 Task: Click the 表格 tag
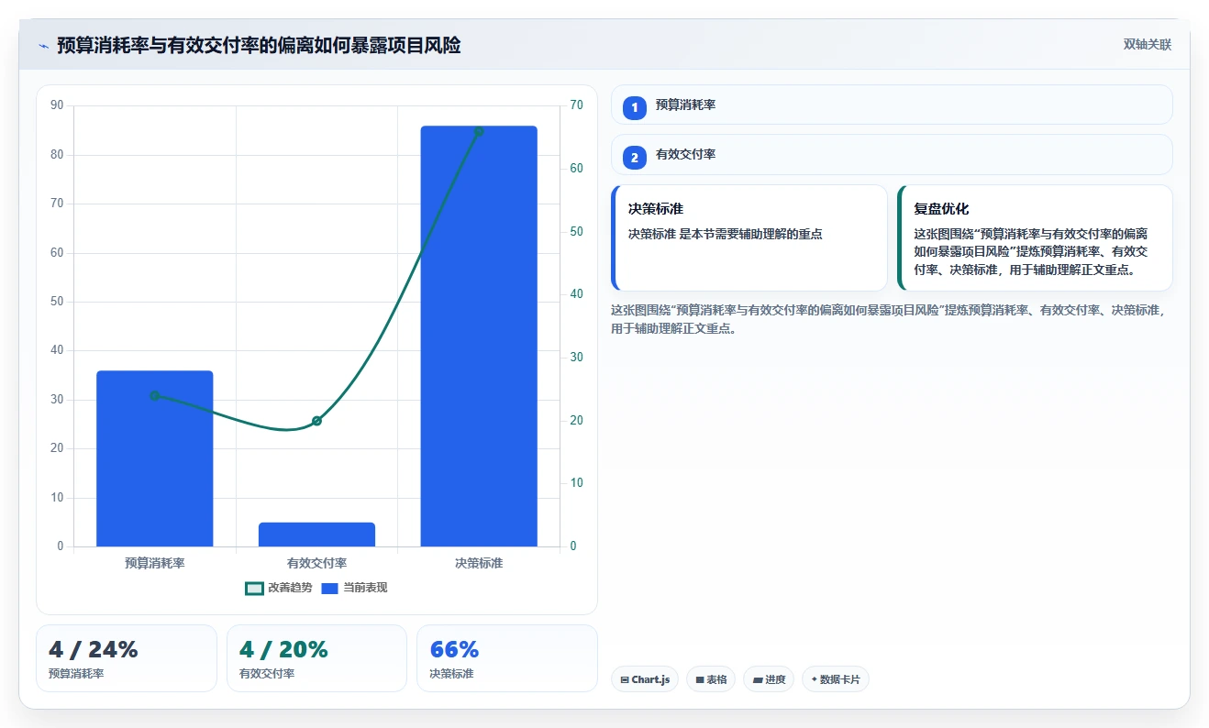coord(711,679)
